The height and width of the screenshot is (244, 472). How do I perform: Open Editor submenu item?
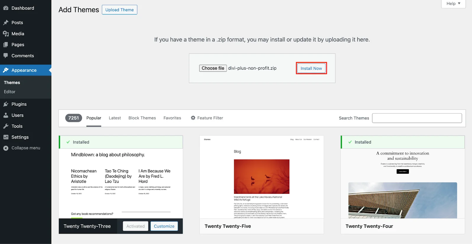click(x=9, y=92)
